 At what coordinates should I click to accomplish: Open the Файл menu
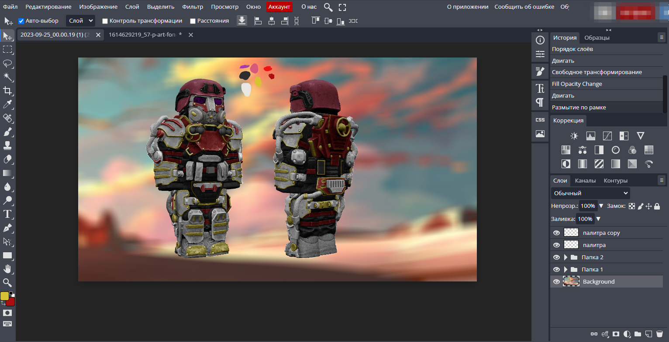[10, 7]
